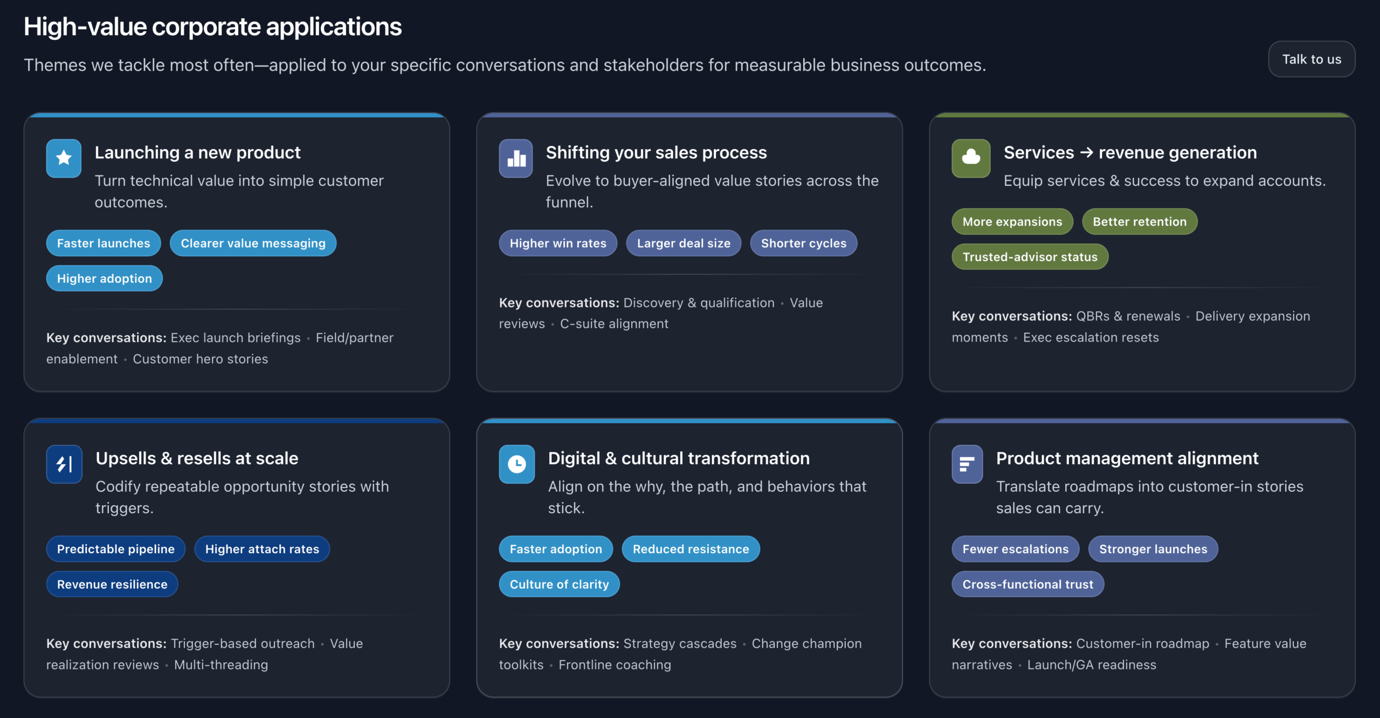Click the lines icon for Product management alignment
Viewport: 1380px width, 718px height.
coord(967,464)
